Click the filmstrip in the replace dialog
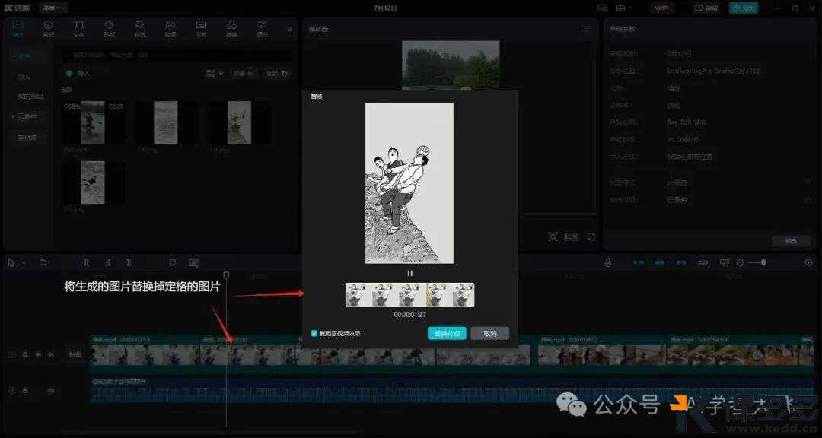 point(409,295)
